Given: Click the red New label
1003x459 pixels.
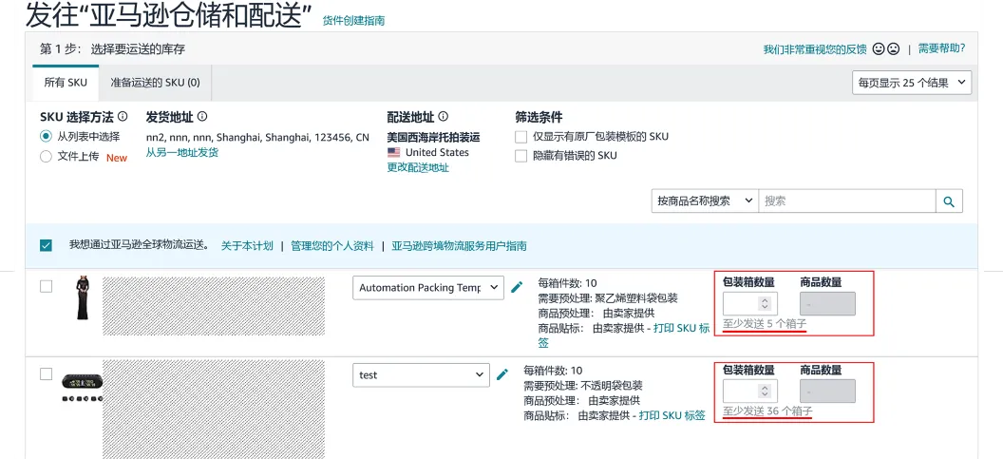Looking at the screenshot, I should (x=117, y=158).
